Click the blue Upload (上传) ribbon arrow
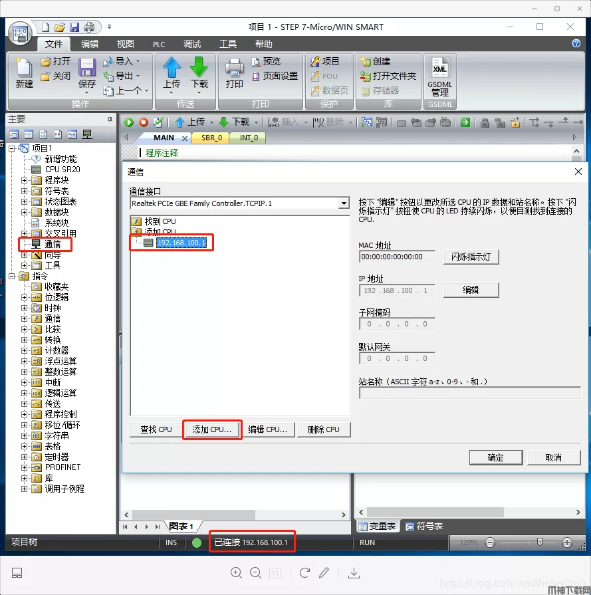The image size is (591, 595). 172,67
